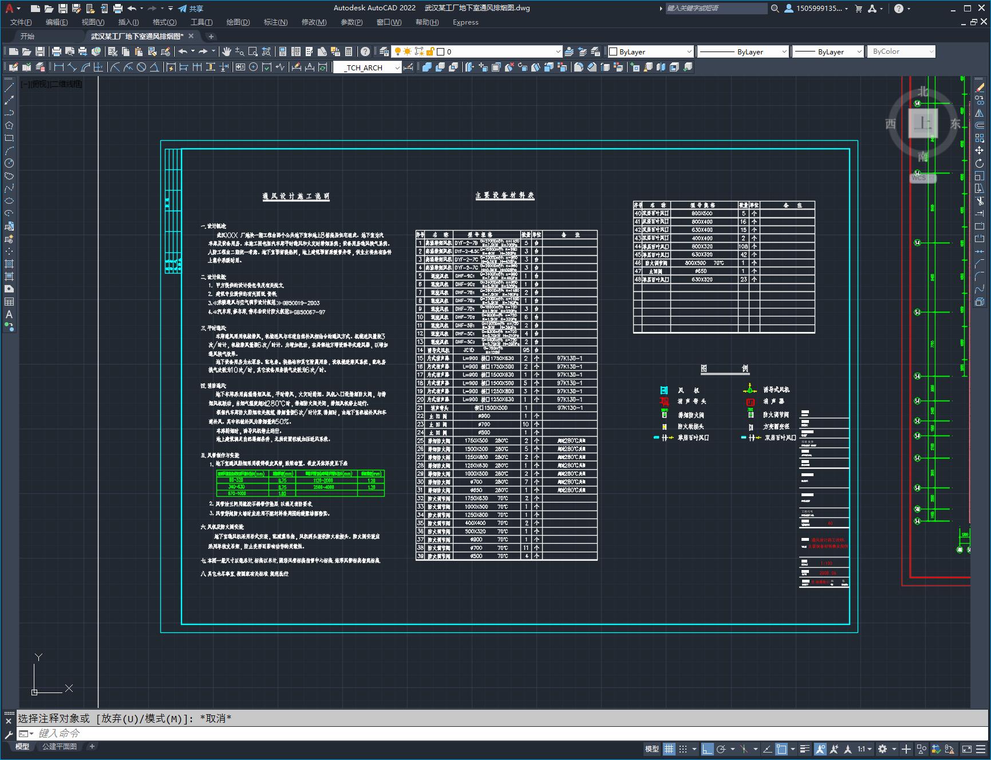Toggle the grid display in status bar
Viewport: 991px width, 760px height.
click(669, 749)
